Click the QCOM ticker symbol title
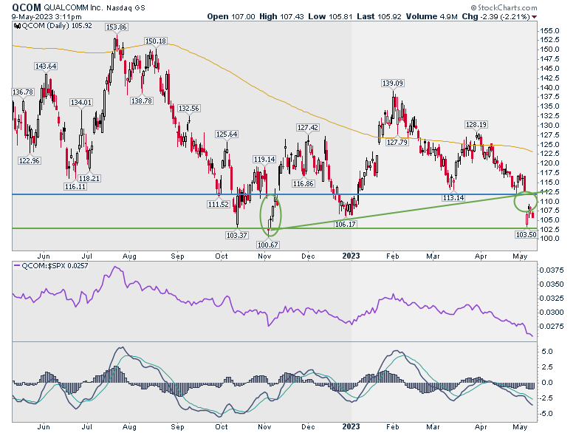 pos(27,7)
